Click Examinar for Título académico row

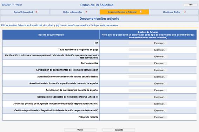[160, 50]
